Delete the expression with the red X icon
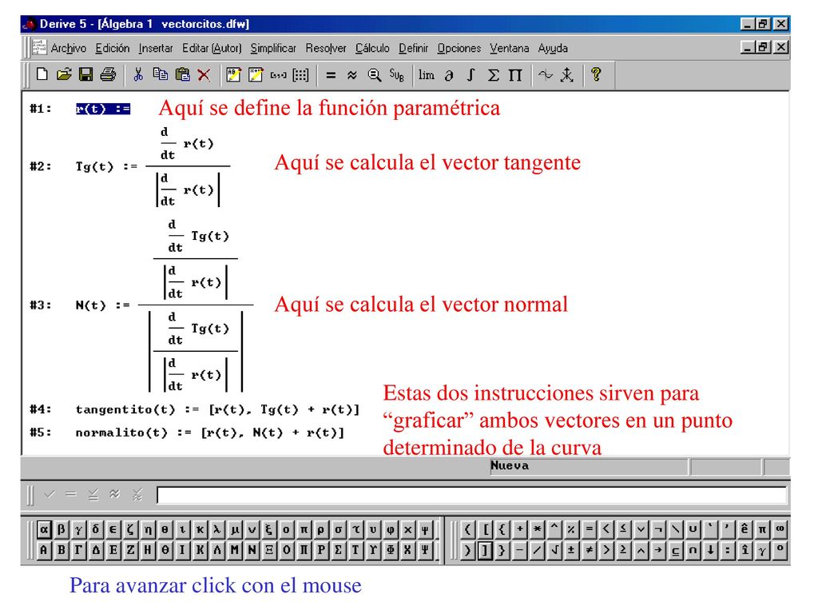 tap(204, 74)
